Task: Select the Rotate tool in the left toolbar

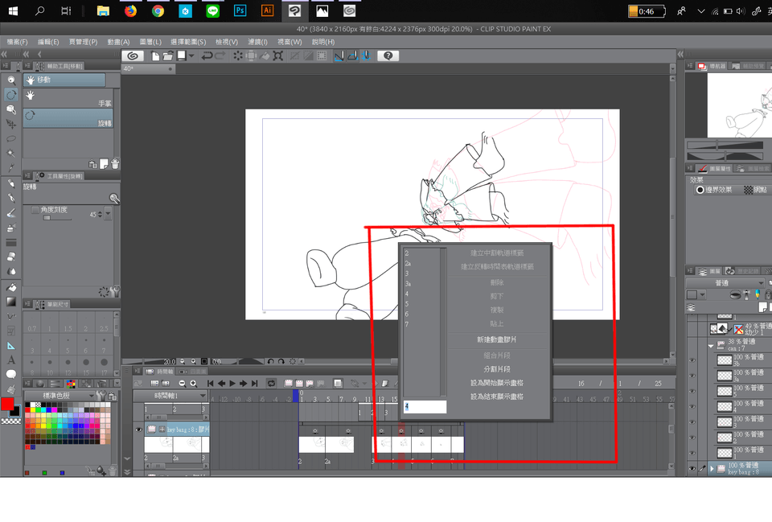Action: click(x=11, y=95)
